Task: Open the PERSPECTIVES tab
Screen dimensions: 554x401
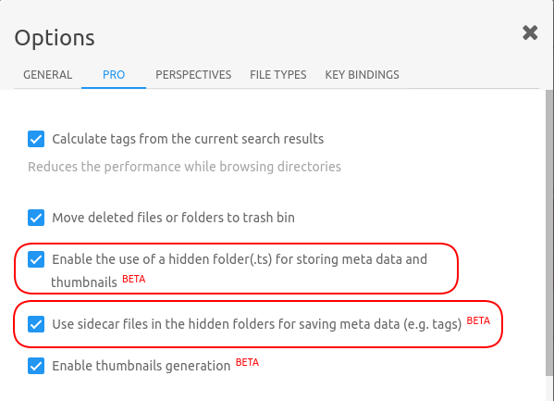Action: (x=193, y=75)
